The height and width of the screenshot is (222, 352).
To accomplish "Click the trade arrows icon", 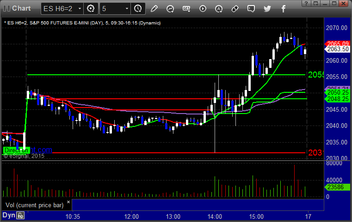I will tap(235, 9).
